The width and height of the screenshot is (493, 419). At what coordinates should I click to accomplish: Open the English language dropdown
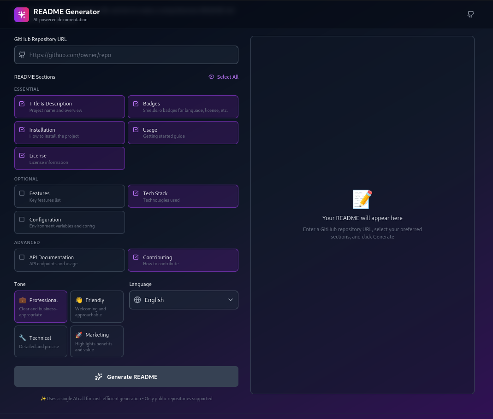click(x=184, y=300)
